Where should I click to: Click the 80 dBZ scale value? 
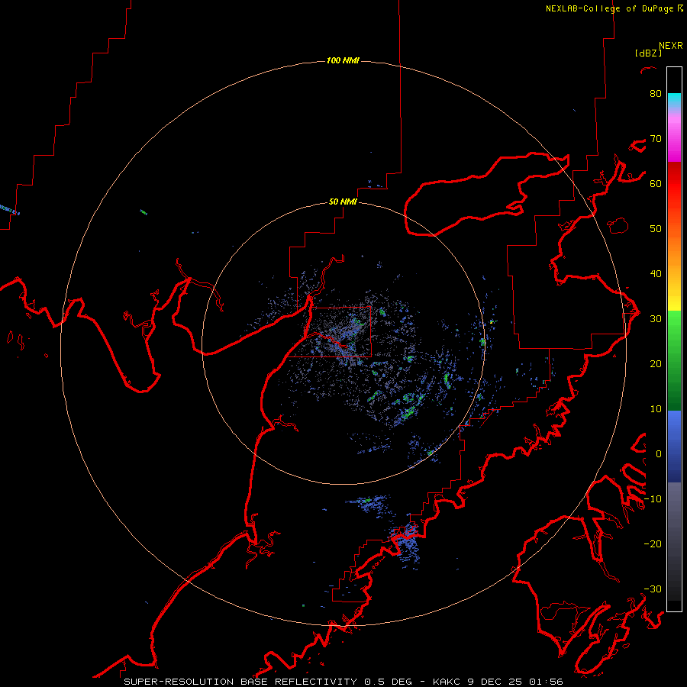[x=656, y=94]
